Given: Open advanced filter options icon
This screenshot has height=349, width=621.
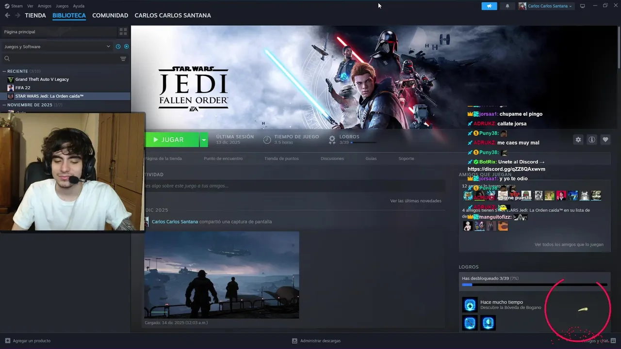Looking at the screenshot, I should pyautogui.click(x=123, y=59).
